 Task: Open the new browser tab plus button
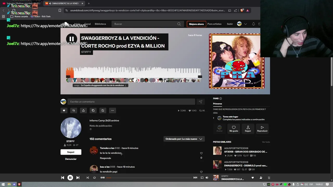click(x=89, y=3)
